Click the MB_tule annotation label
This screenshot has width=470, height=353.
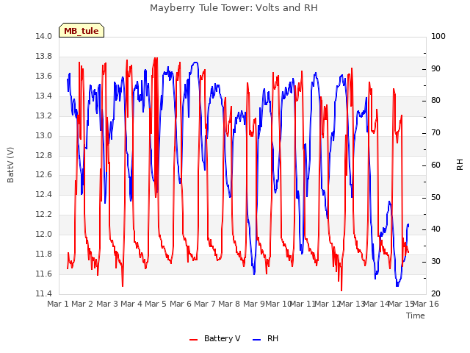click(x=82, y=30)
